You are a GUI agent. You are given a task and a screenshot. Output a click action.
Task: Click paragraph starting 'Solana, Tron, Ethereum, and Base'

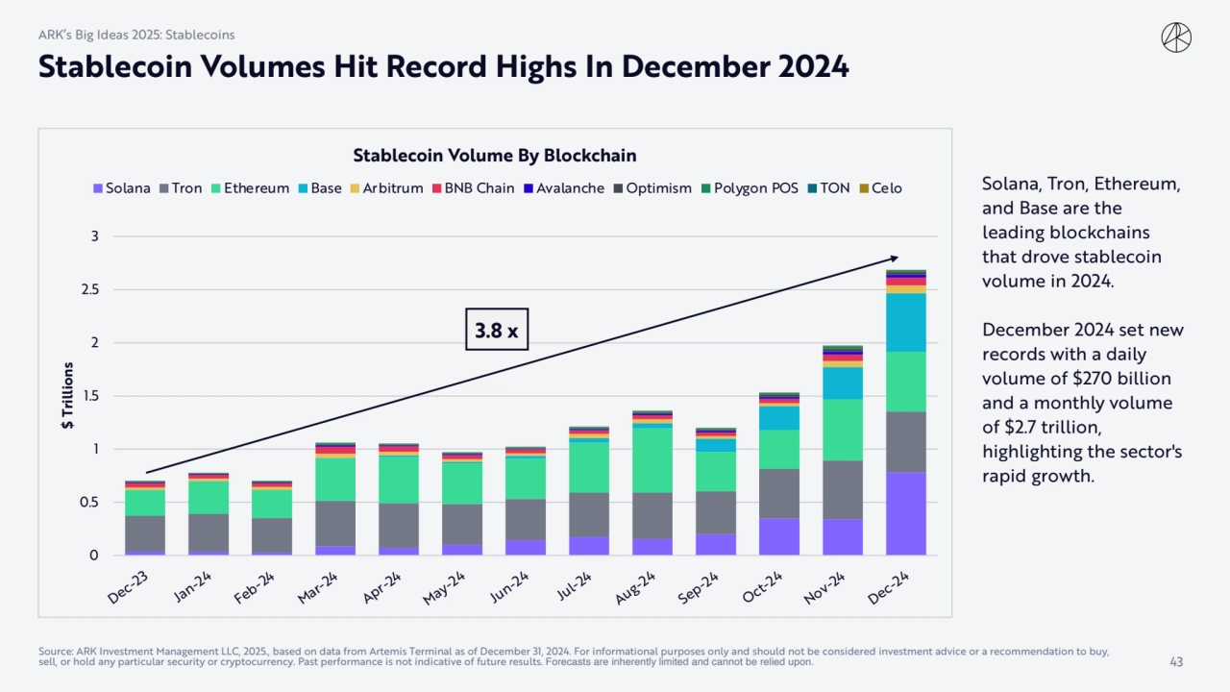pos(1080,233)
